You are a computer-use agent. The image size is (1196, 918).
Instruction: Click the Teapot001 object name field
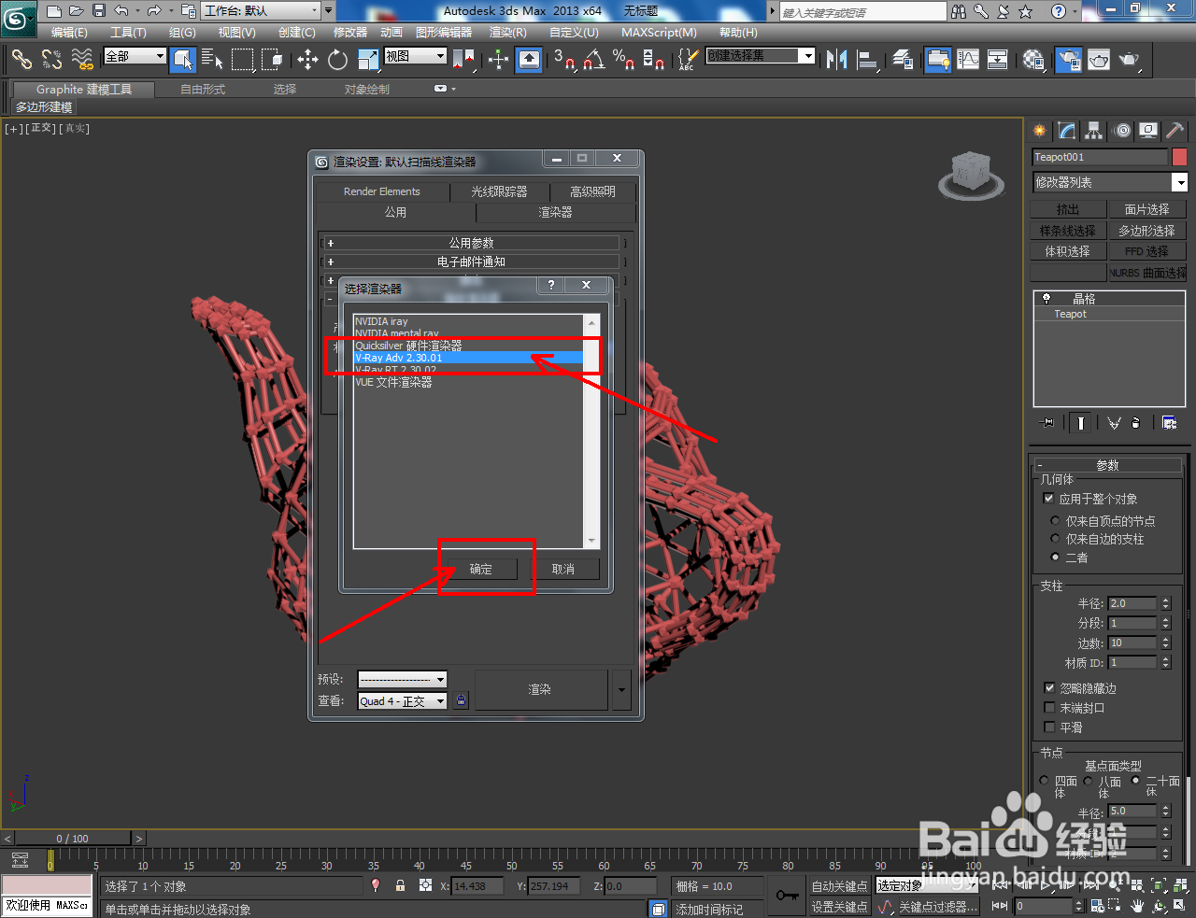point(1100,157)
